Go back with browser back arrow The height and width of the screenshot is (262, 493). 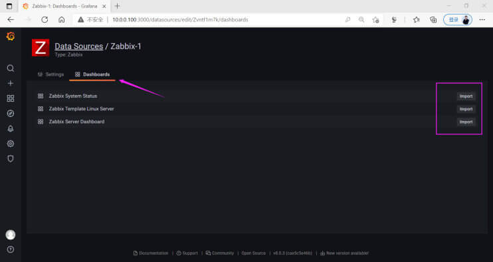pos(11,19)
